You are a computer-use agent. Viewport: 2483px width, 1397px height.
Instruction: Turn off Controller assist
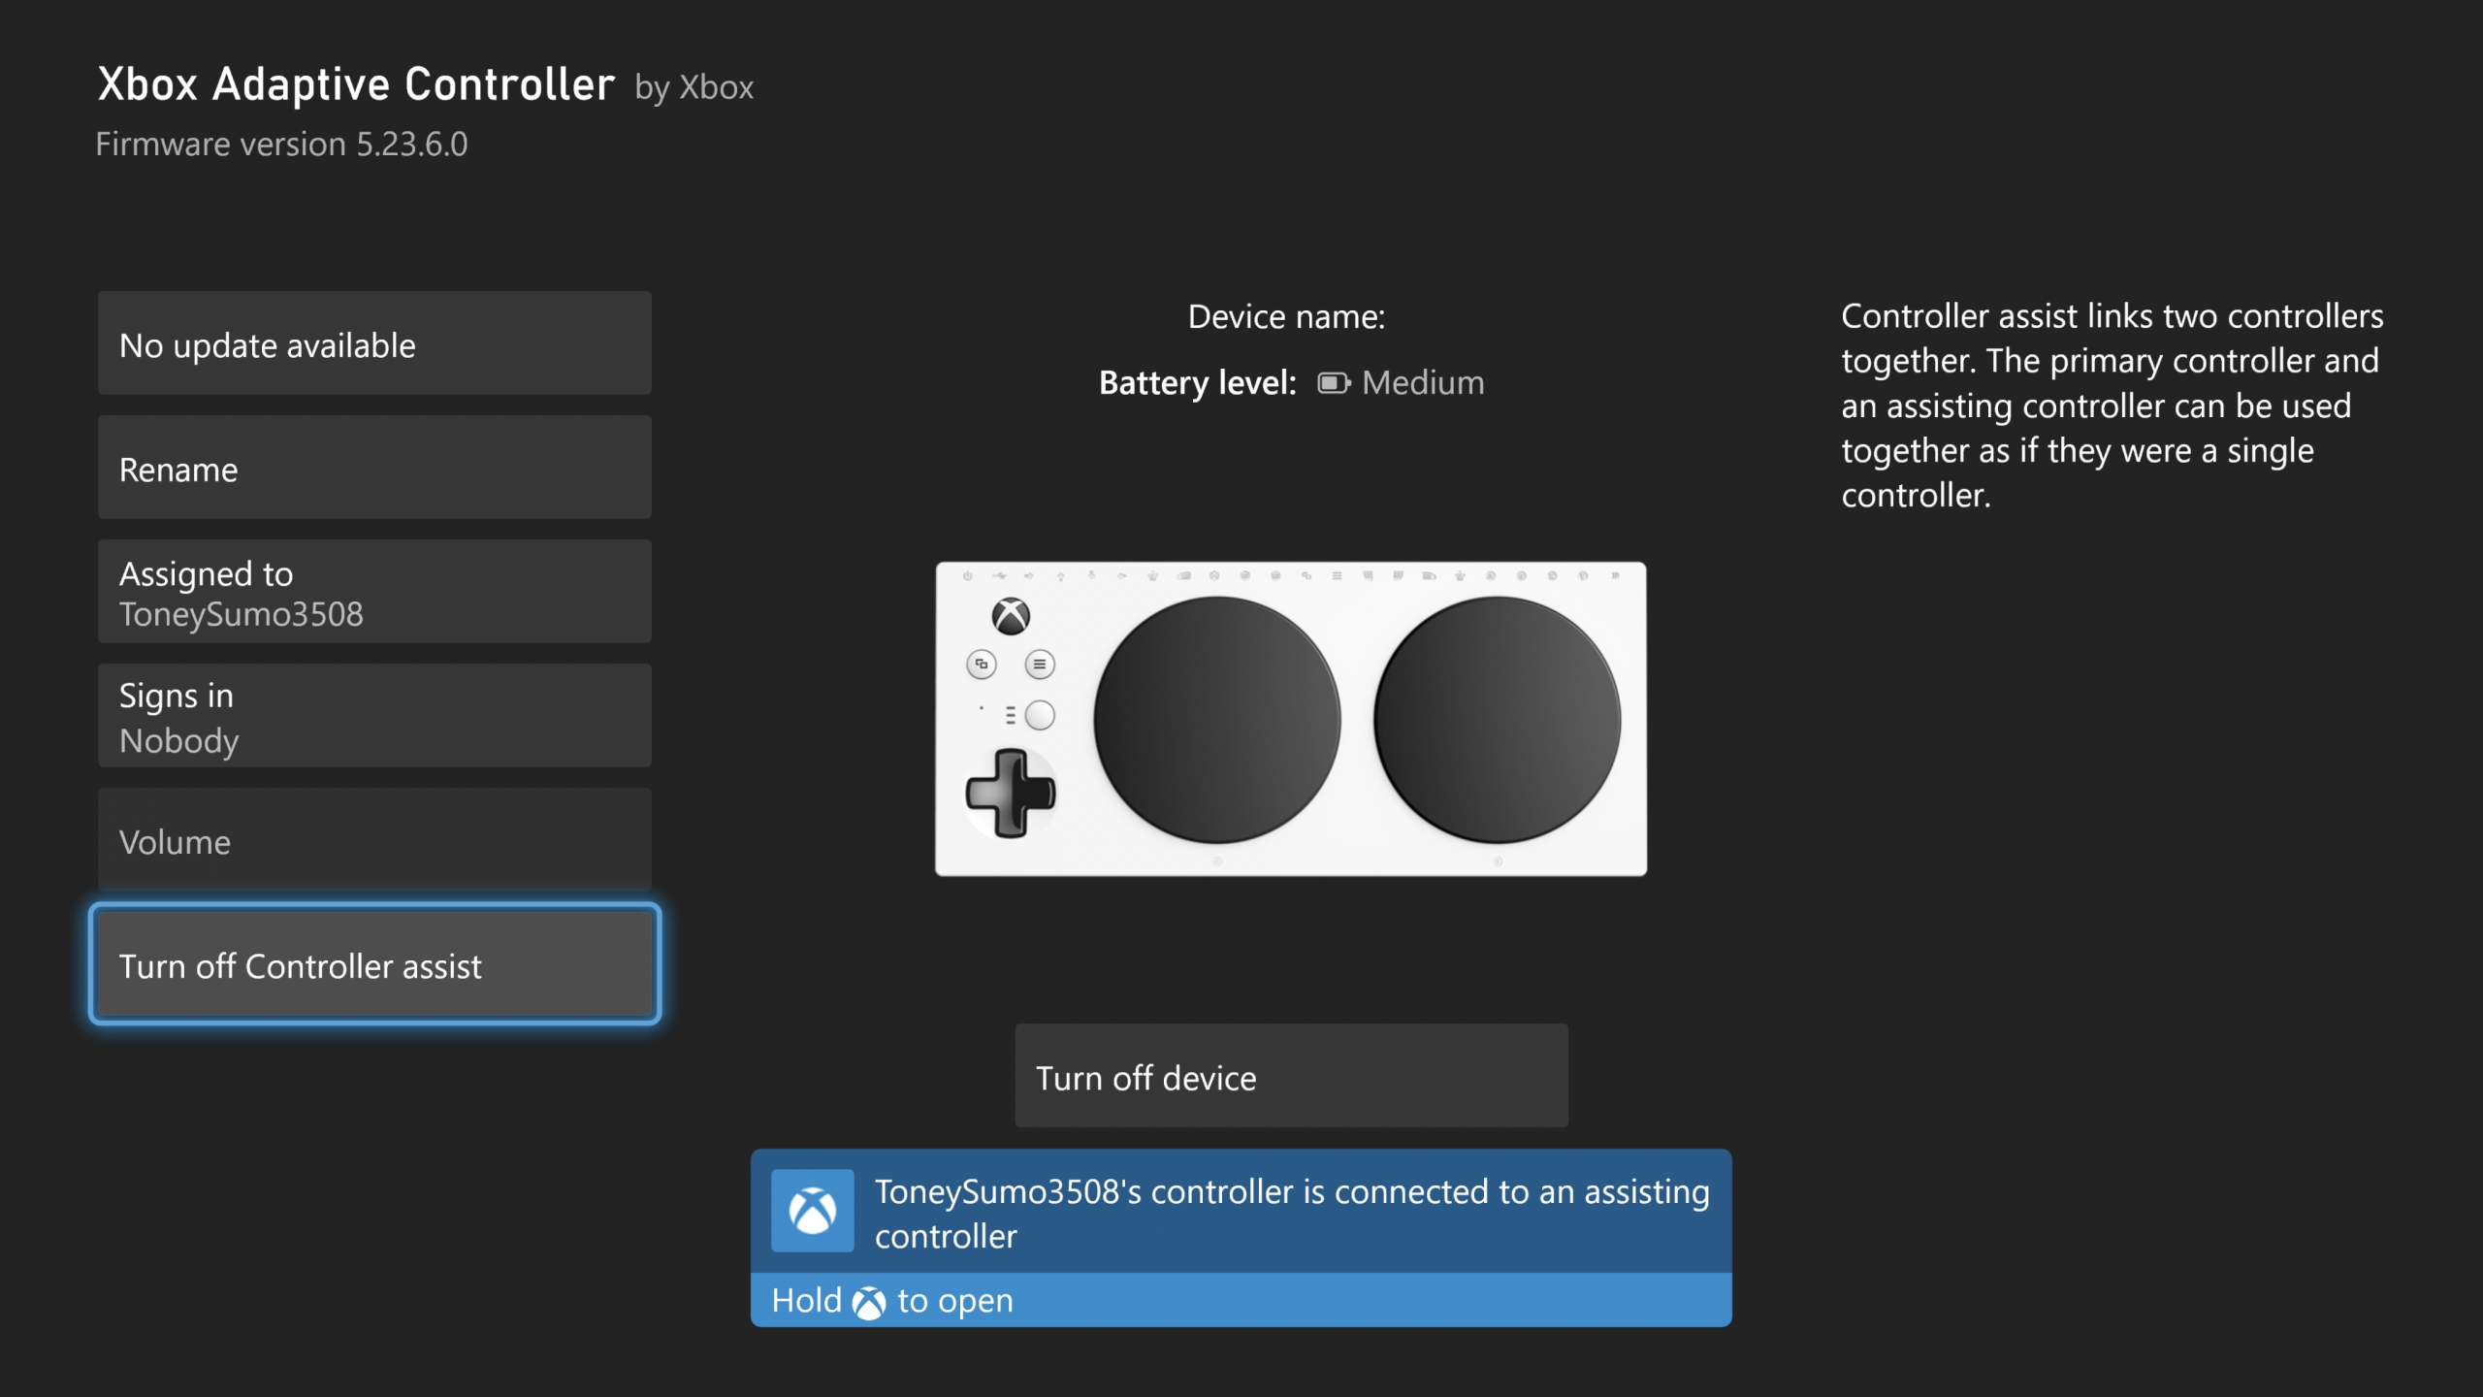pyautogui.click(x=374, y=964)
